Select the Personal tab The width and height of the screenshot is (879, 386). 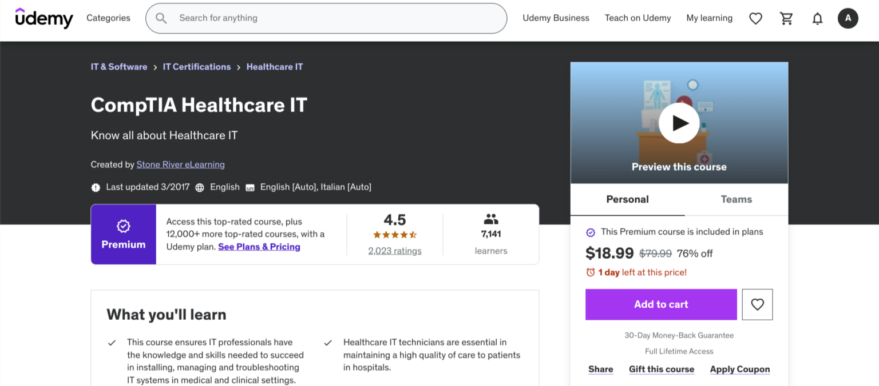(x=627, y=199)
